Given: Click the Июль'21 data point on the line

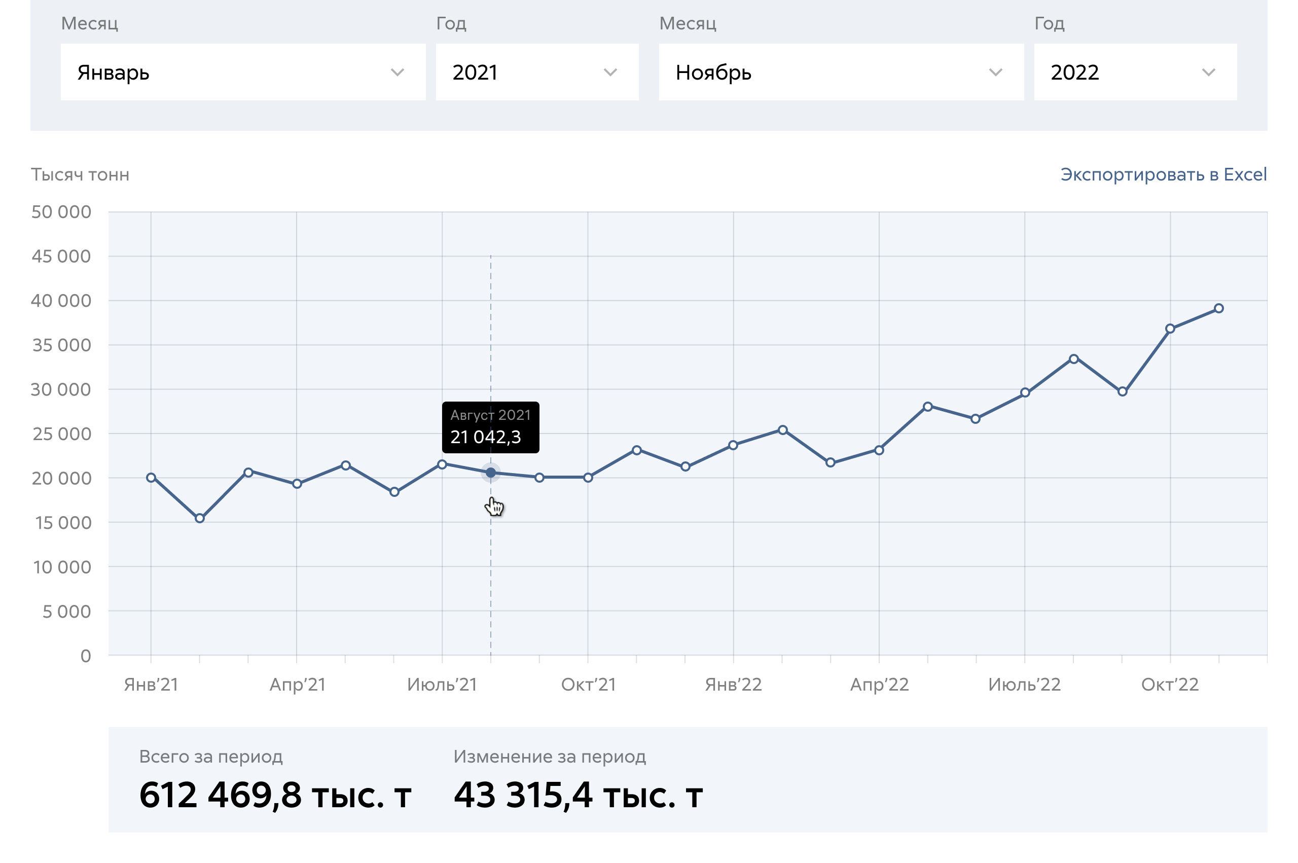Looking at the screenshot, I should pos(443,465).
